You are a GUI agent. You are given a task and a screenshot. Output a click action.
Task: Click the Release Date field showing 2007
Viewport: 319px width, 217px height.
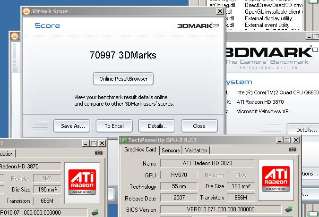click(179, 198)
